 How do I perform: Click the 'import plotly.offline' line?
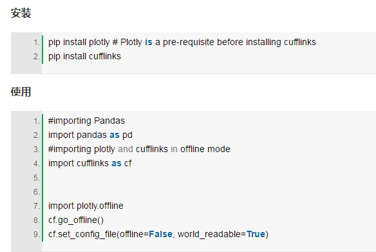(x=86, y=206)
